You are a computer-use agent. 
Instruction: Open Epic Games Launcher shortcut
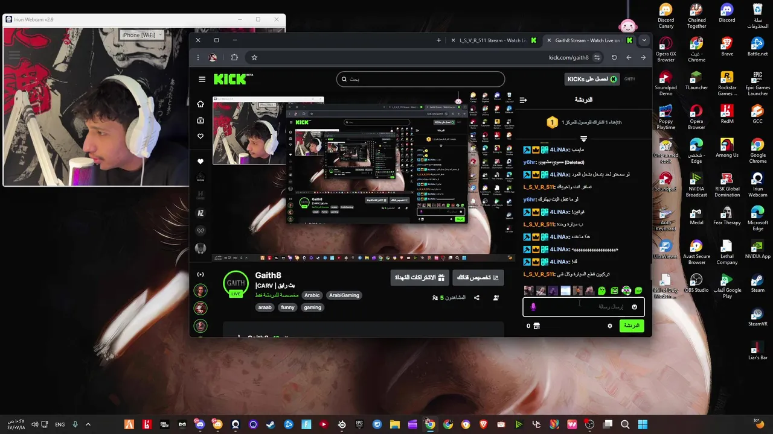[757, 84]
